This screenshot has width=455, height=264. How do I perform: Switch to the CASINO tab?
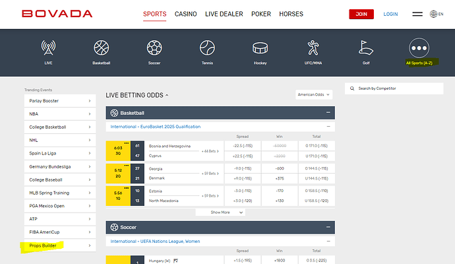point(190,14)
